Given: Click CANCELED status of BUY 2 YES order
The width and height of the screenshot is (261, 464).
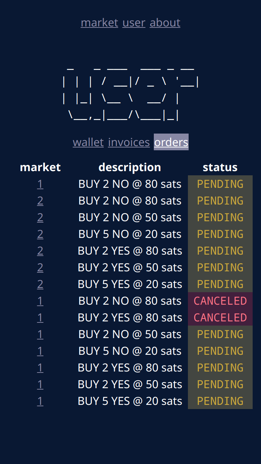Looking at the screenshot, I should coord(220,318).
